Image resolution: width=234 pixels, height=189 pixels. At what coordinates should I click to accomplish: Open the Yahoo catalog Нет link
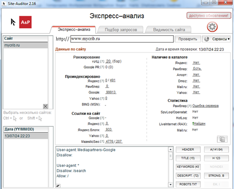click(196, 92)
